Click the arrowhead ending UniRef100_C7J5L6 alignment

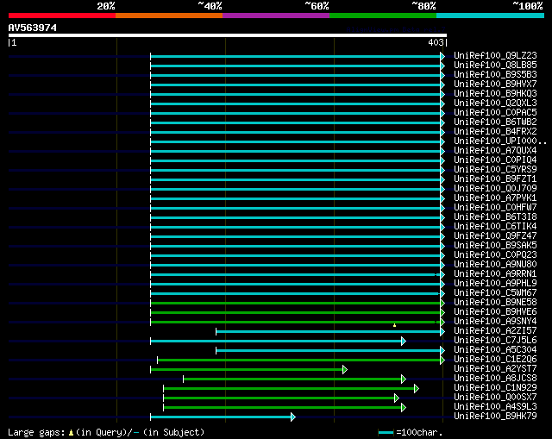click(x=404, y=342)
